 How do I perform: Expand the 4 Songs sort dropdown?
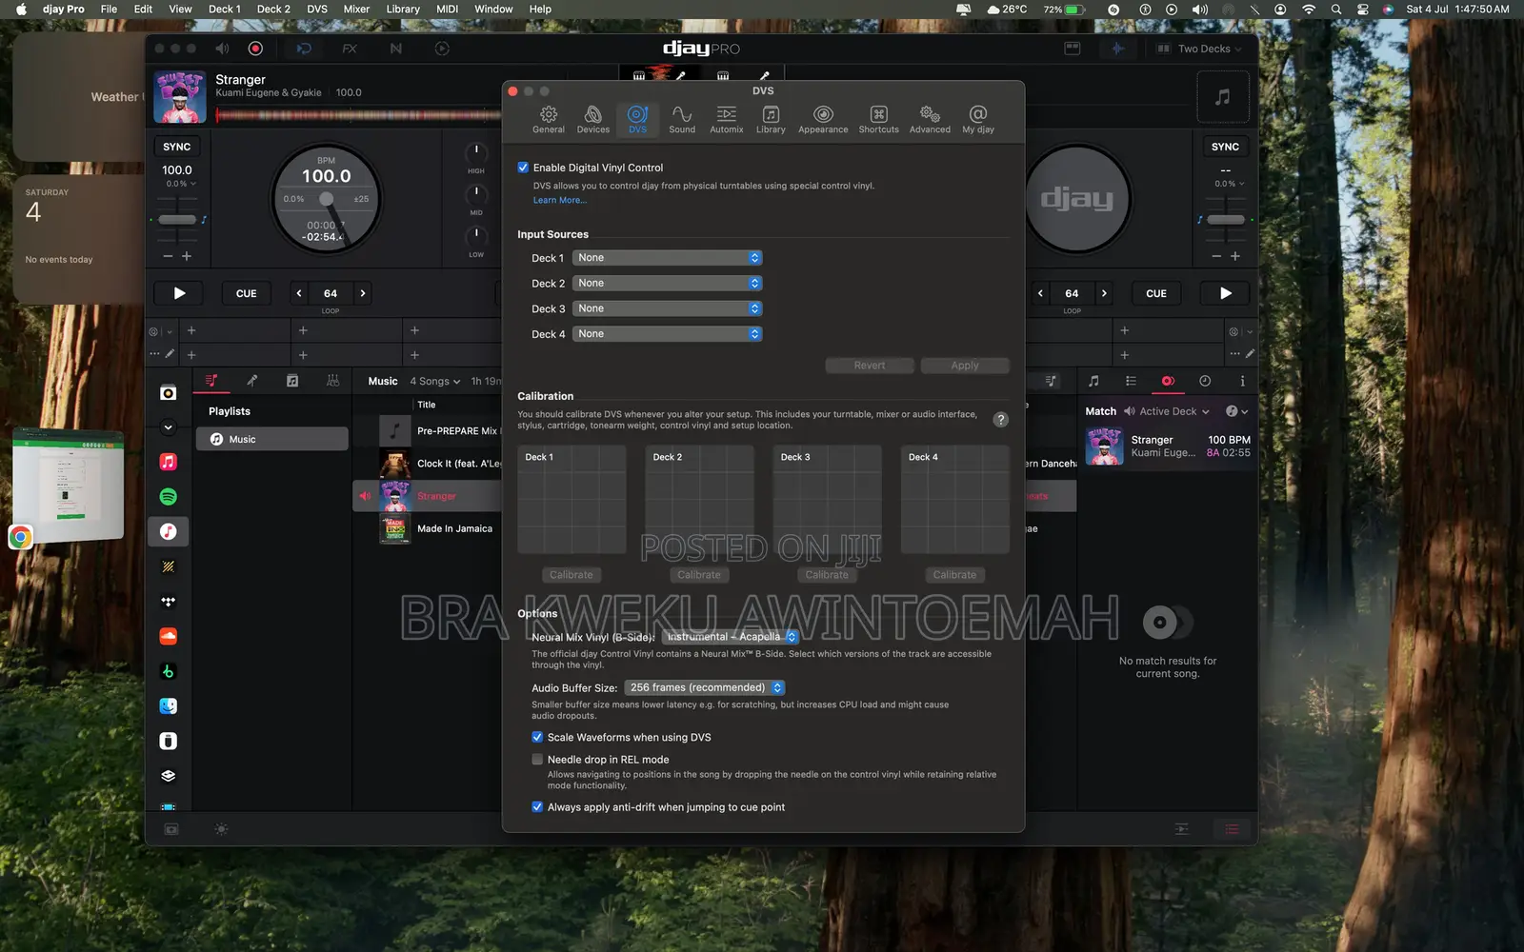[435, 381]
